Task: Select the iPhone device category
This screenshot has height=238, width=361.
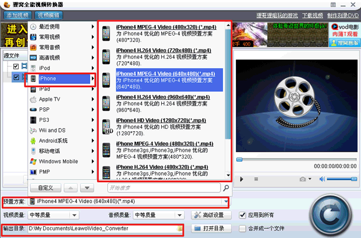Action: pos(62,78)
